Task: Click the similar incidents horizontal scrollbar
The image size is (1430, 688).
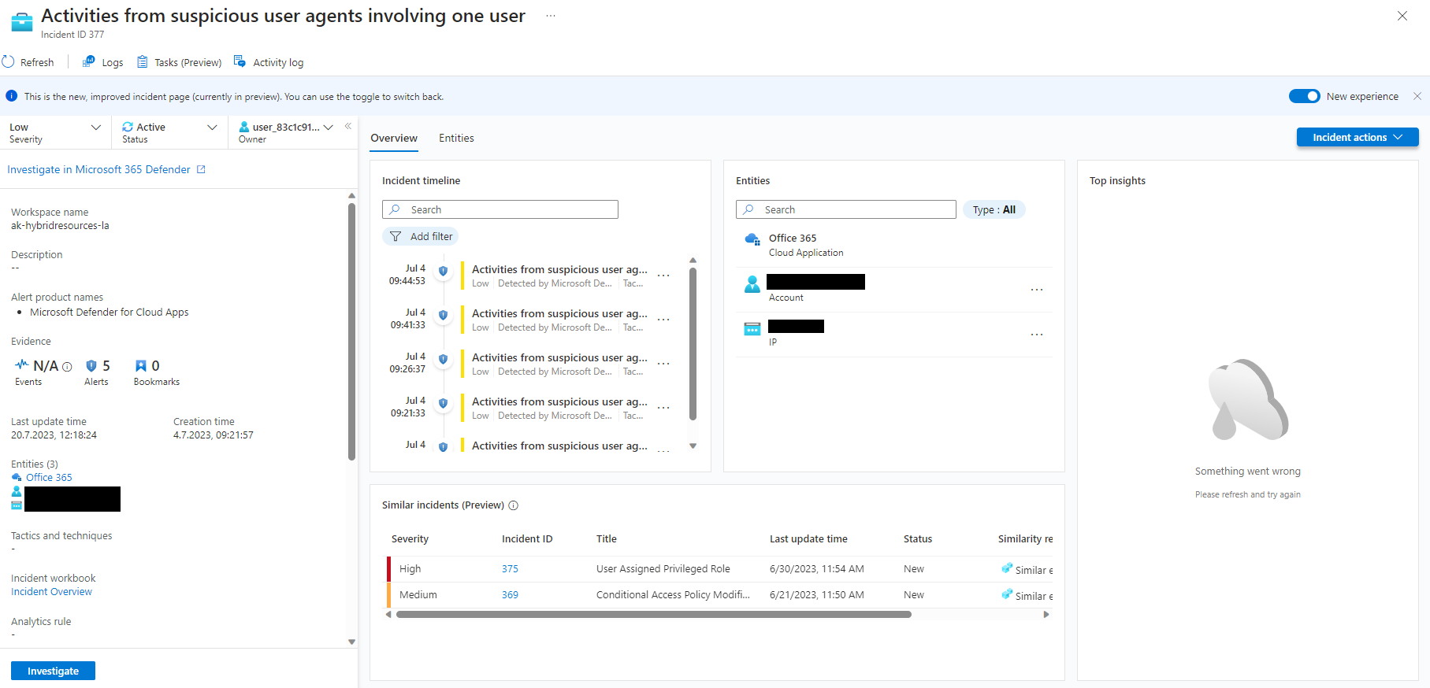Action: coord(654,614)
